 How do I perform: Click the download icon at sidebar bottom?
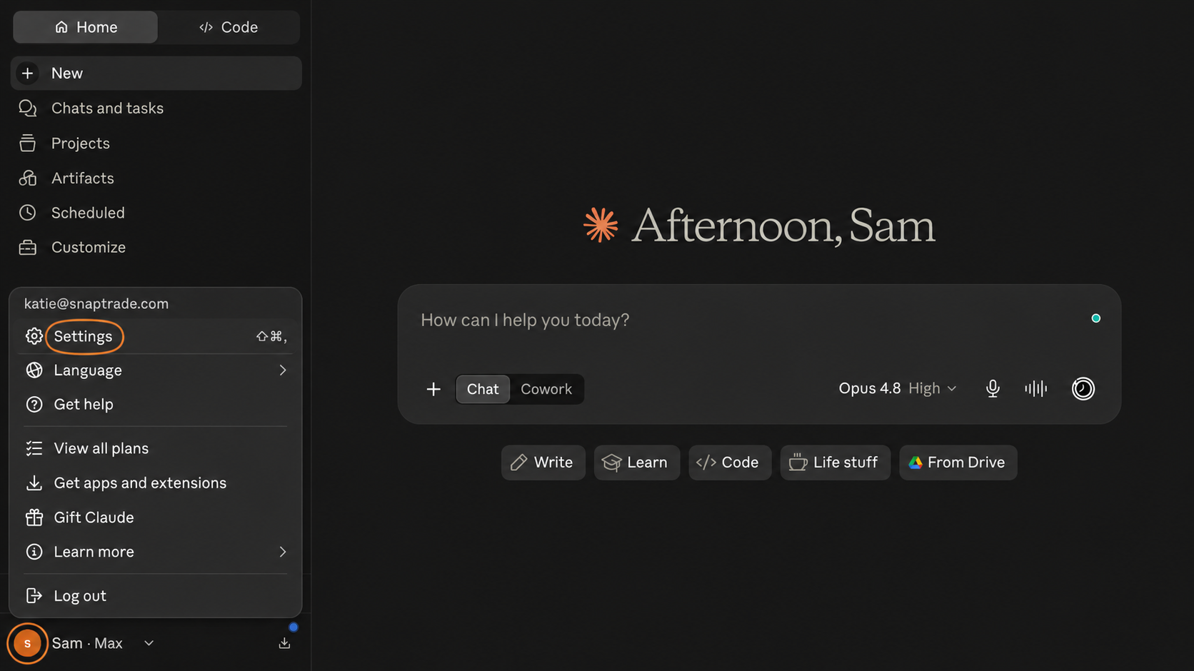284,643
